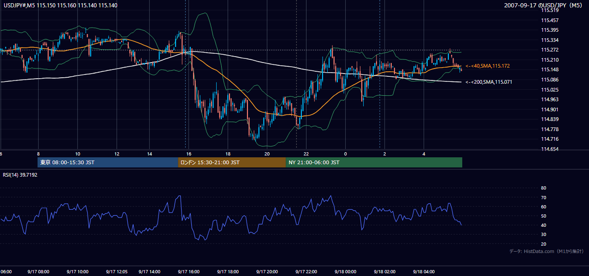Click price axis label 115.272

549,50
